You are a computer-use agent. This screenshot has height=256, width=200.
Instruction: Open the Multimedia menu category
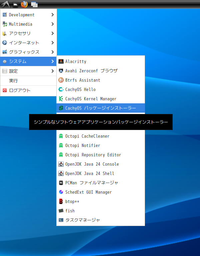pos(28,24)
